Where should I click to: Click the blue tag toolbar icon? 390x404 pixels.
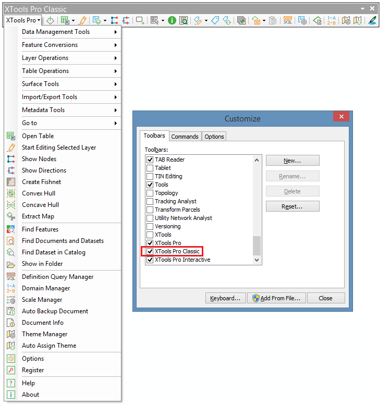point(215,20)
